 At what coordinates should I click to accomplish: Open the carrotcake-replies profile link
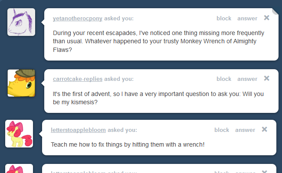pyautogui.click(x=78, y=79)
